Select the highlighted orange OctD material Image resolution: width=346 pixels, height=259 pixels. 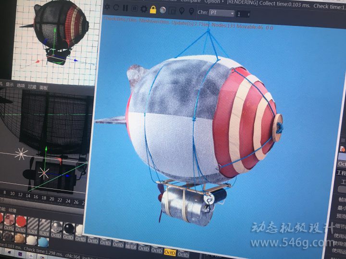tap(170, 252)
